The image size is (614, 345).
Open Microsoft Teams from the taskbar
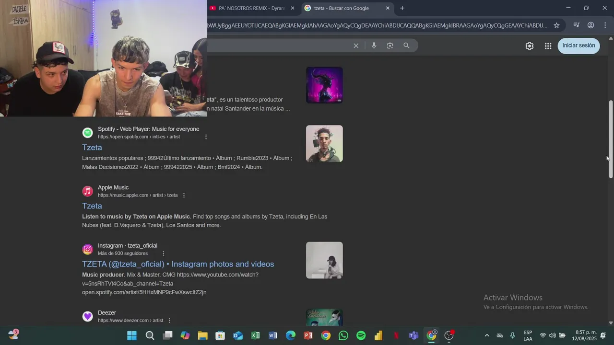(413, 335)
